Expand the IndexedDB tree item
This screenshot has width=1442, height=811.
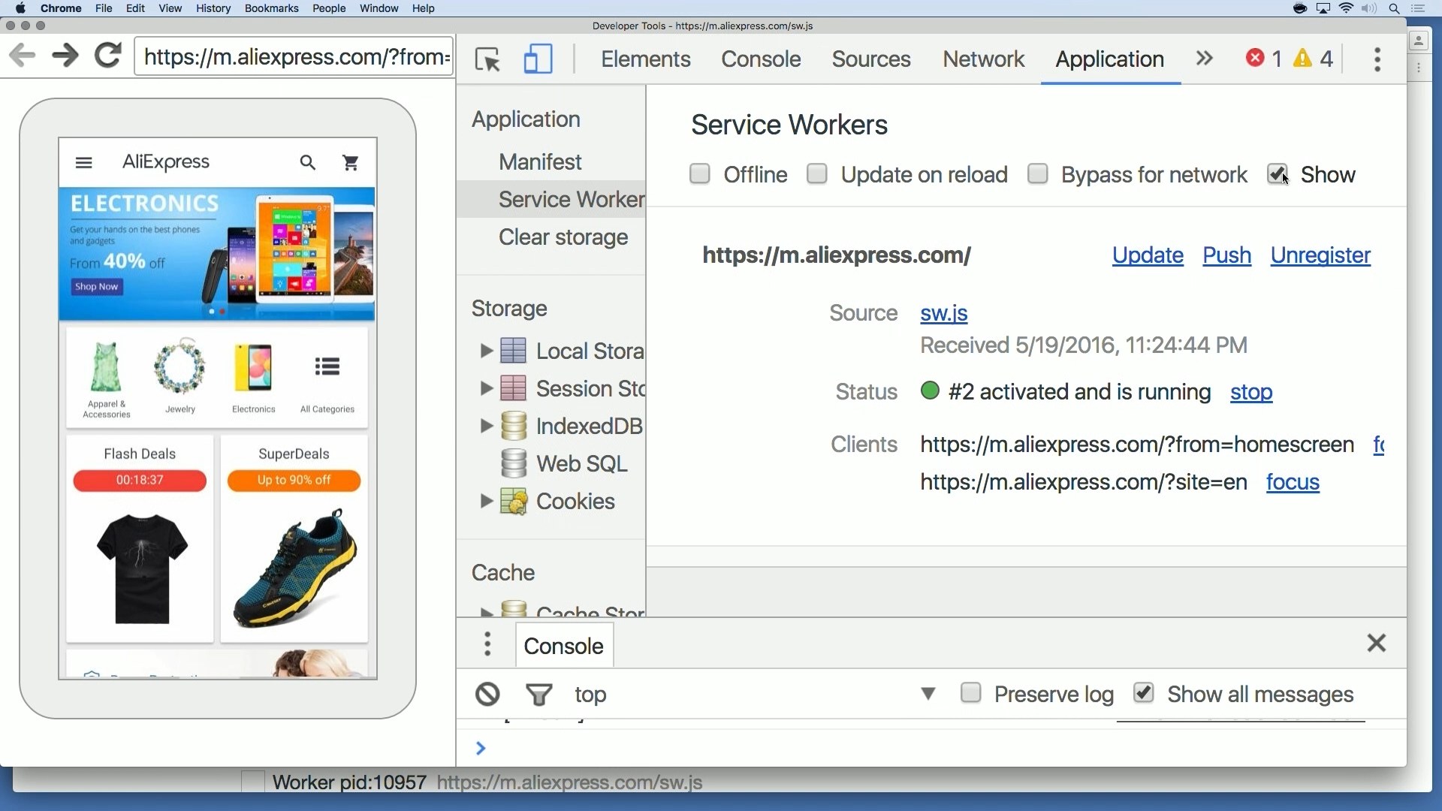click(486, 426)
